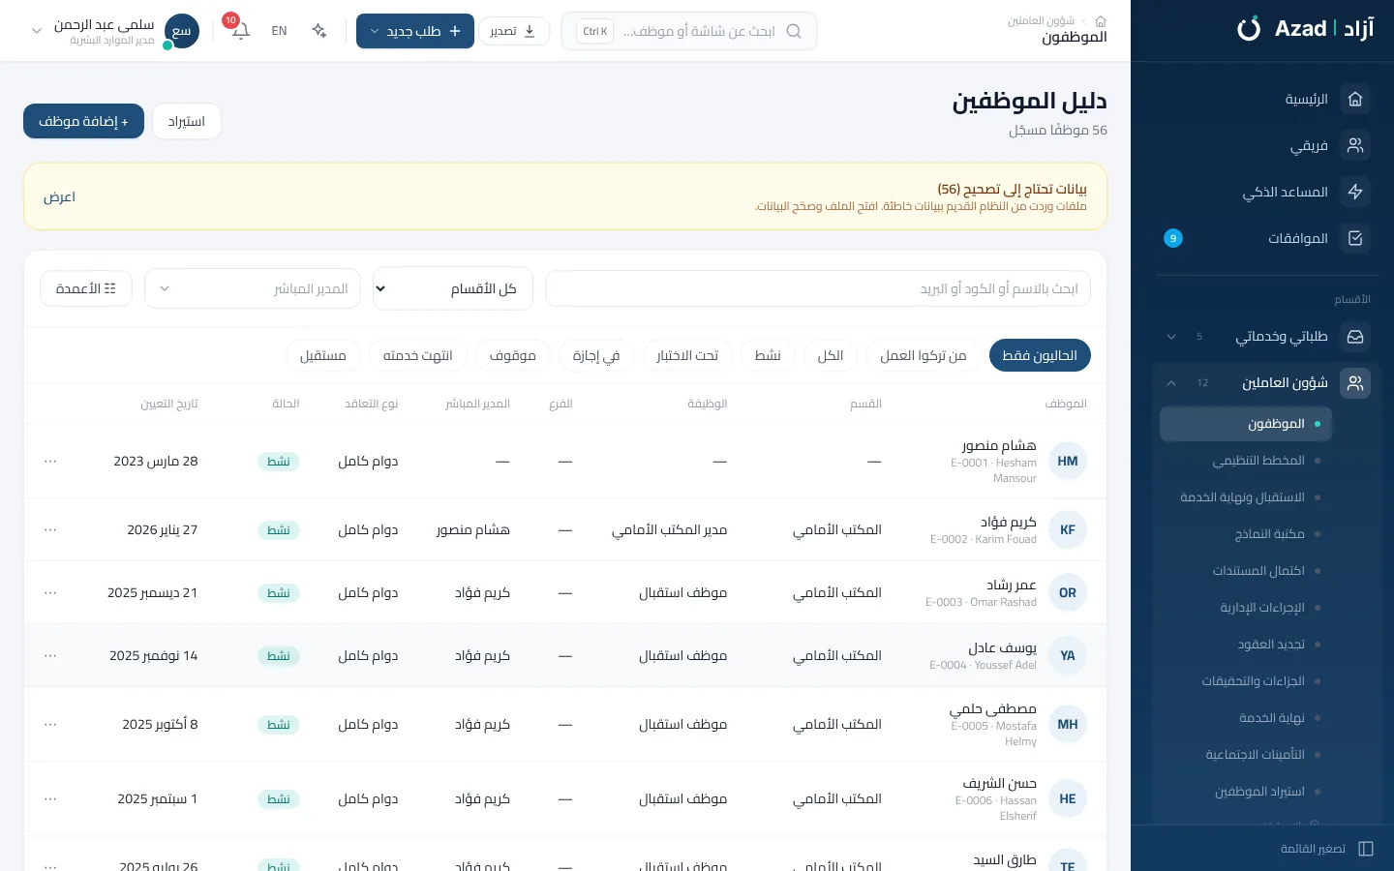Click the استيراد import button
The image size is (1394, 871).
pos(186,121)
